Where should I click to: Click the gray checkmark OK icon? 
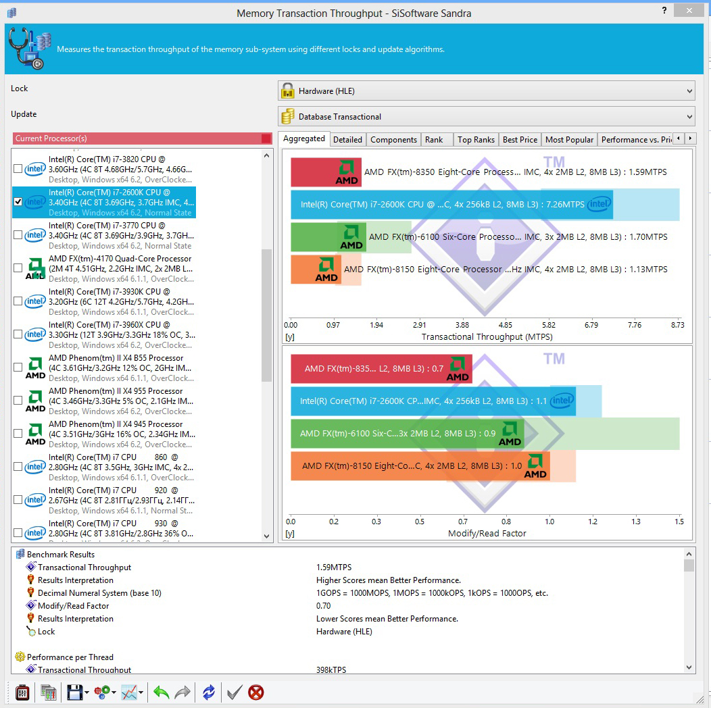click(235, 692)
